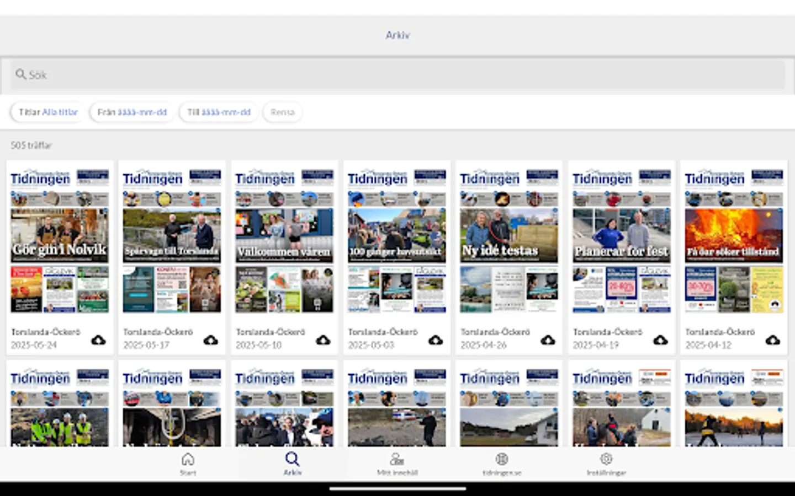The image size is (795, 496).
Task: Download the 2025-04-19 issue via cloud icon
Action: [x=660, y=340]
